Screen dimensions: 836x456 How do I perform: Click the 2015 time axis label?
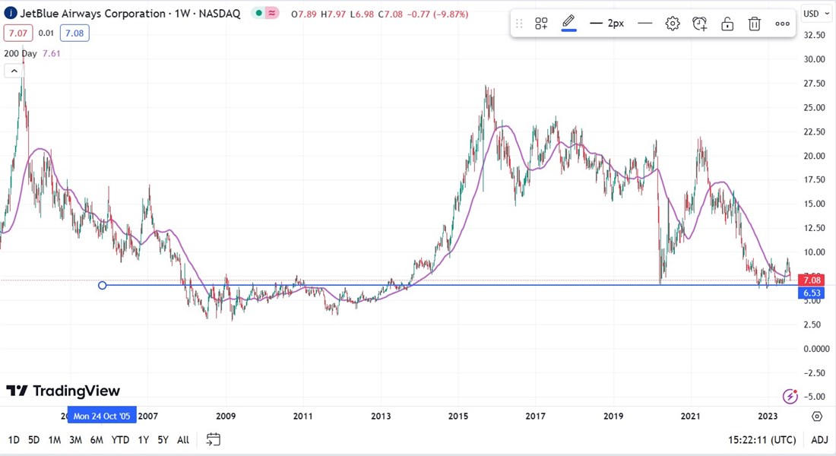pyautogui.click(x=458, y=416)
